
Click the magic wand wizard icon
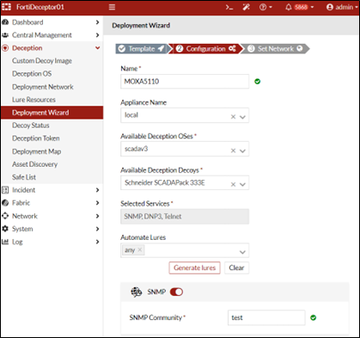tap(246, 7)
